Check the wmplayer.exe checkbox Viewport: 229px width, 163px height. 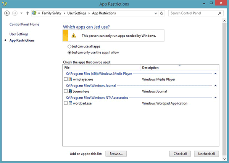coord(66,79)
